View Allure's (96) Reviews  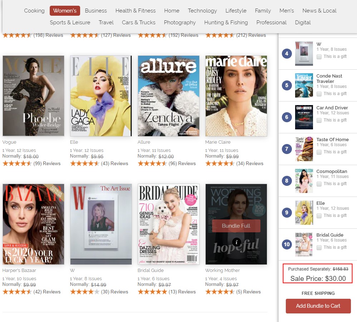tap(167, 163)
